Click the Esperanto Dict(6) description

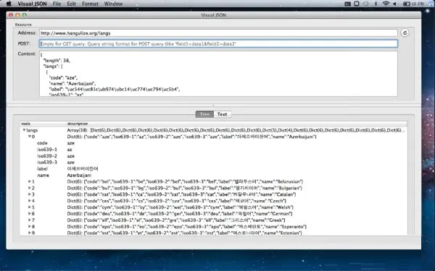[187, 226]
